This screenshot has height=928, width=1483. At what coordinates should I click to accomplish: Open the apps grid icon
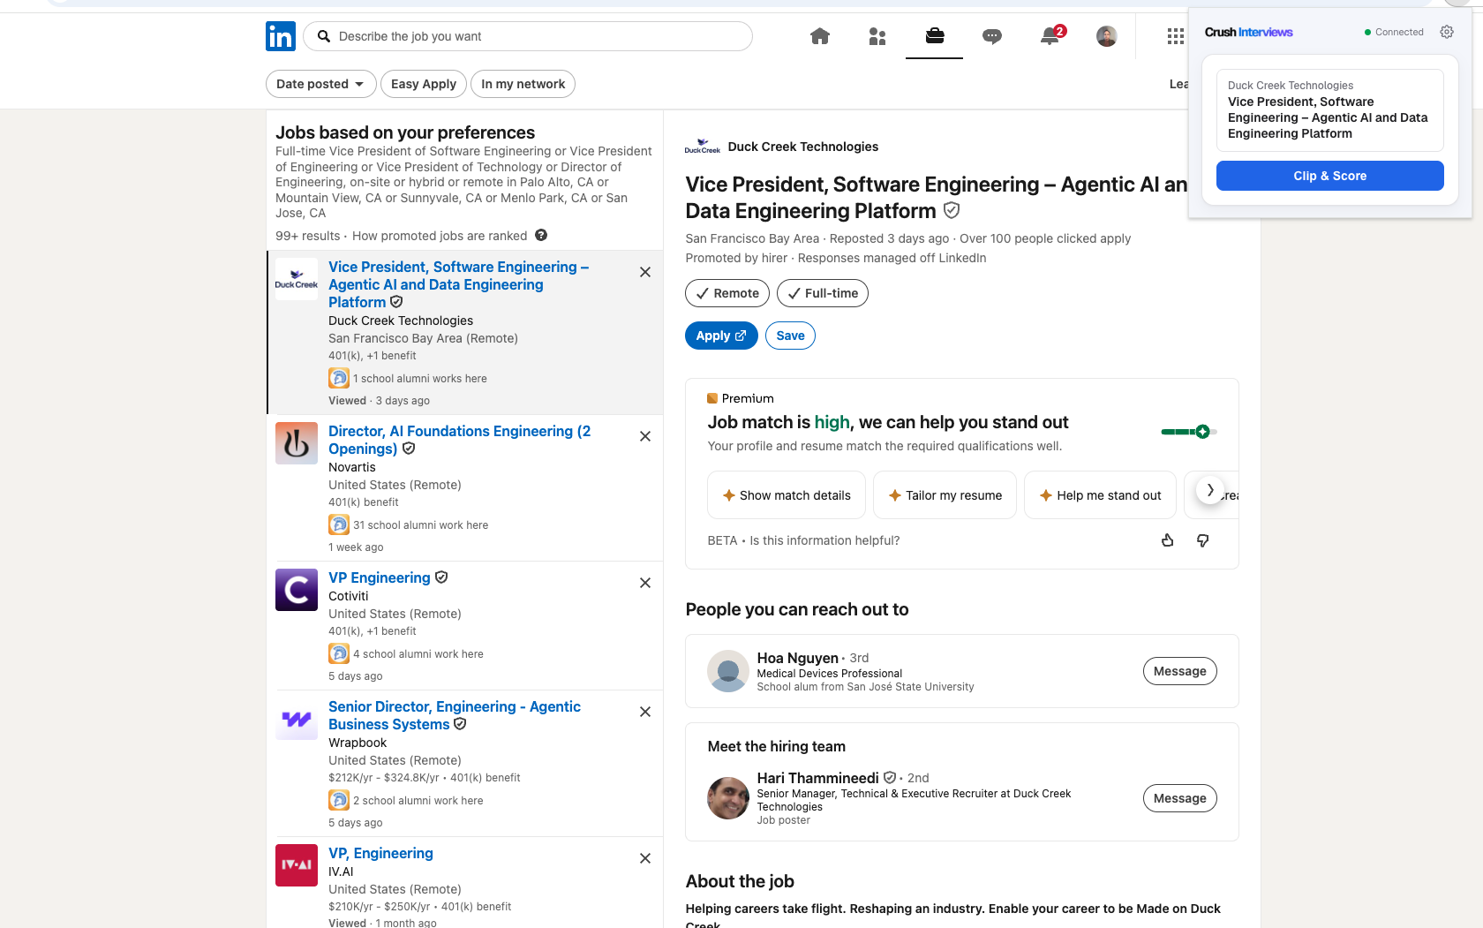pos(1175,36)
